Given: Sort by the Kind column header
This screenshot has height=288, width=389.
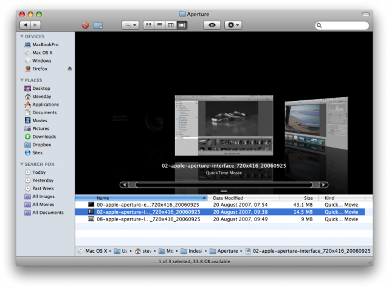Looking at the screenshot, I should click(342, 198).
